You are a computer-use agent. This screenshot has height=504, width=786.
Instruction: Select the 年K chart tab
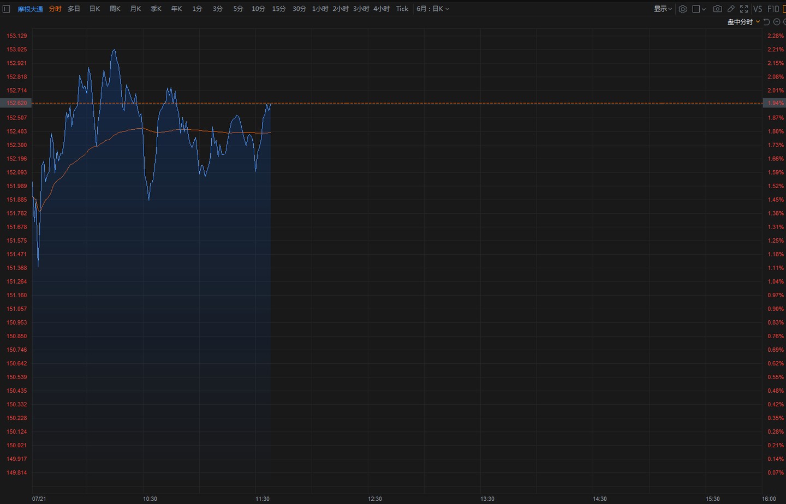pos(176,9)
